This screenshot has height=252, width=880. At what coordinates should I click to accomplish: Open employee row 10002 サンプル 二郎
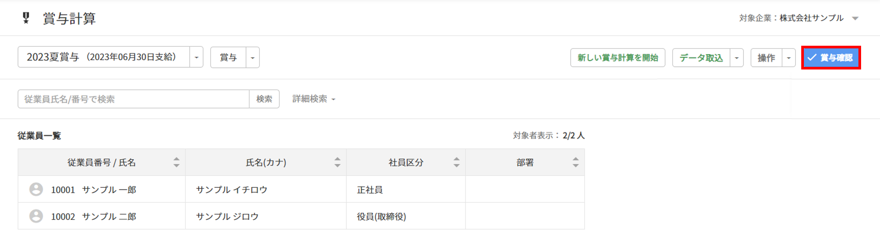(x=301, y=216)
